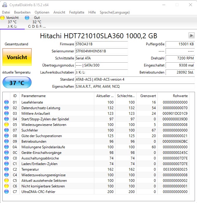Image resolution: width=197 pixels, height=203 pixels.
Task: Open the Festplatte menu
Action: [77, 12]
